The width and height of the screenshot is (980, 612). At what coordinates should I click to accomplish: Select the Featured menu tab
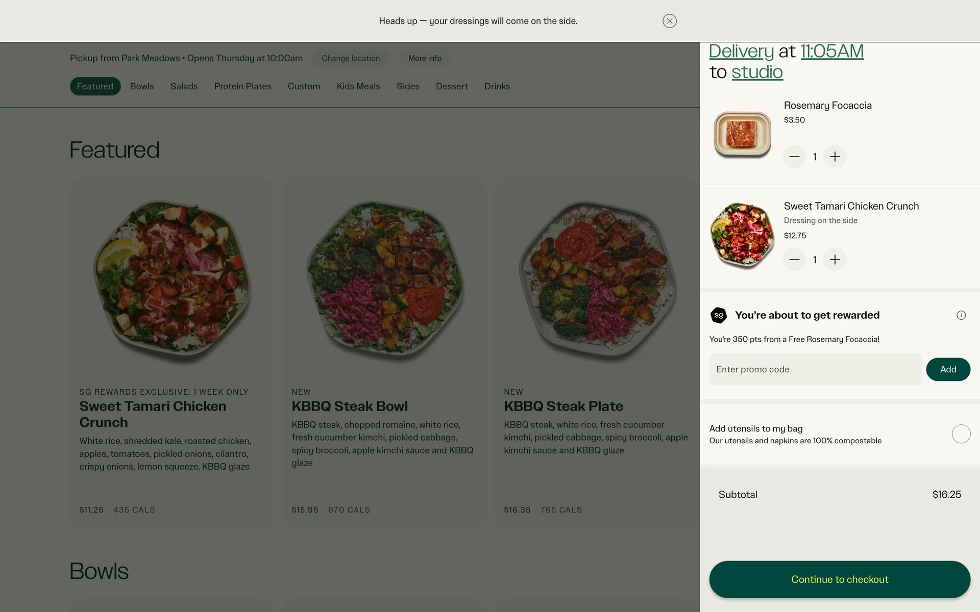click(x=95, y=86)
